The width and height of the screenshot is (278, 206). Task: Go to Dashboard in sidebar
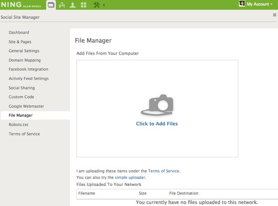[19, 33]
